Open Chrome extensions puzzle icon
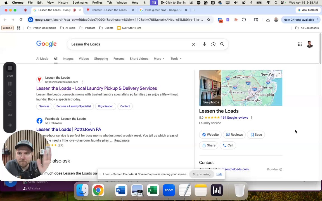The height and width of the screenshot is (201, 322). click(x=244, y=20)
